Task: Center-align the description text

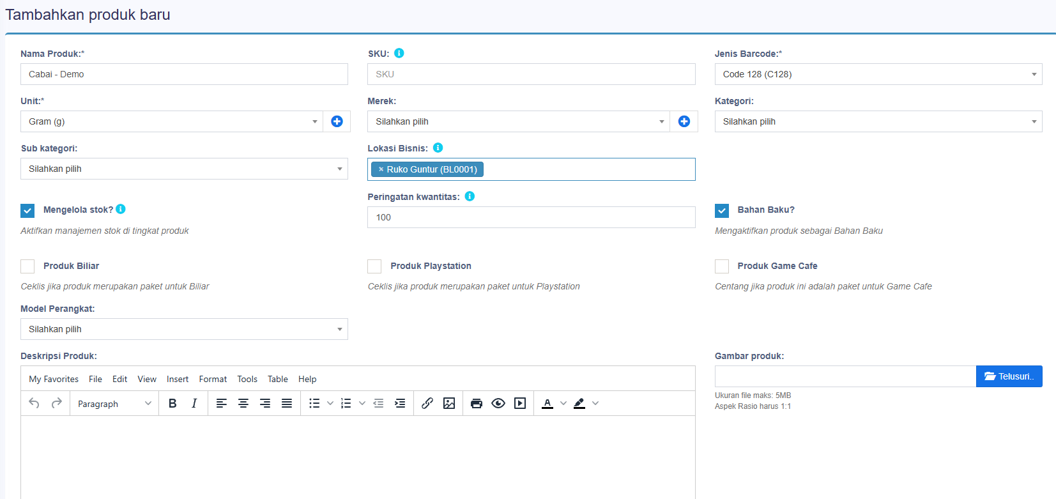Action: [x=243, y=403]
